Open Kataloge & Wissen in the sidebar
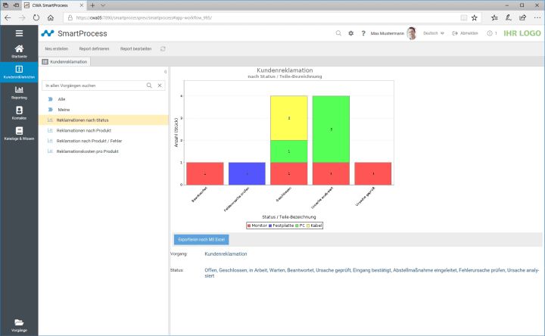This screenshot has width=545, height=336. point(19,133)
